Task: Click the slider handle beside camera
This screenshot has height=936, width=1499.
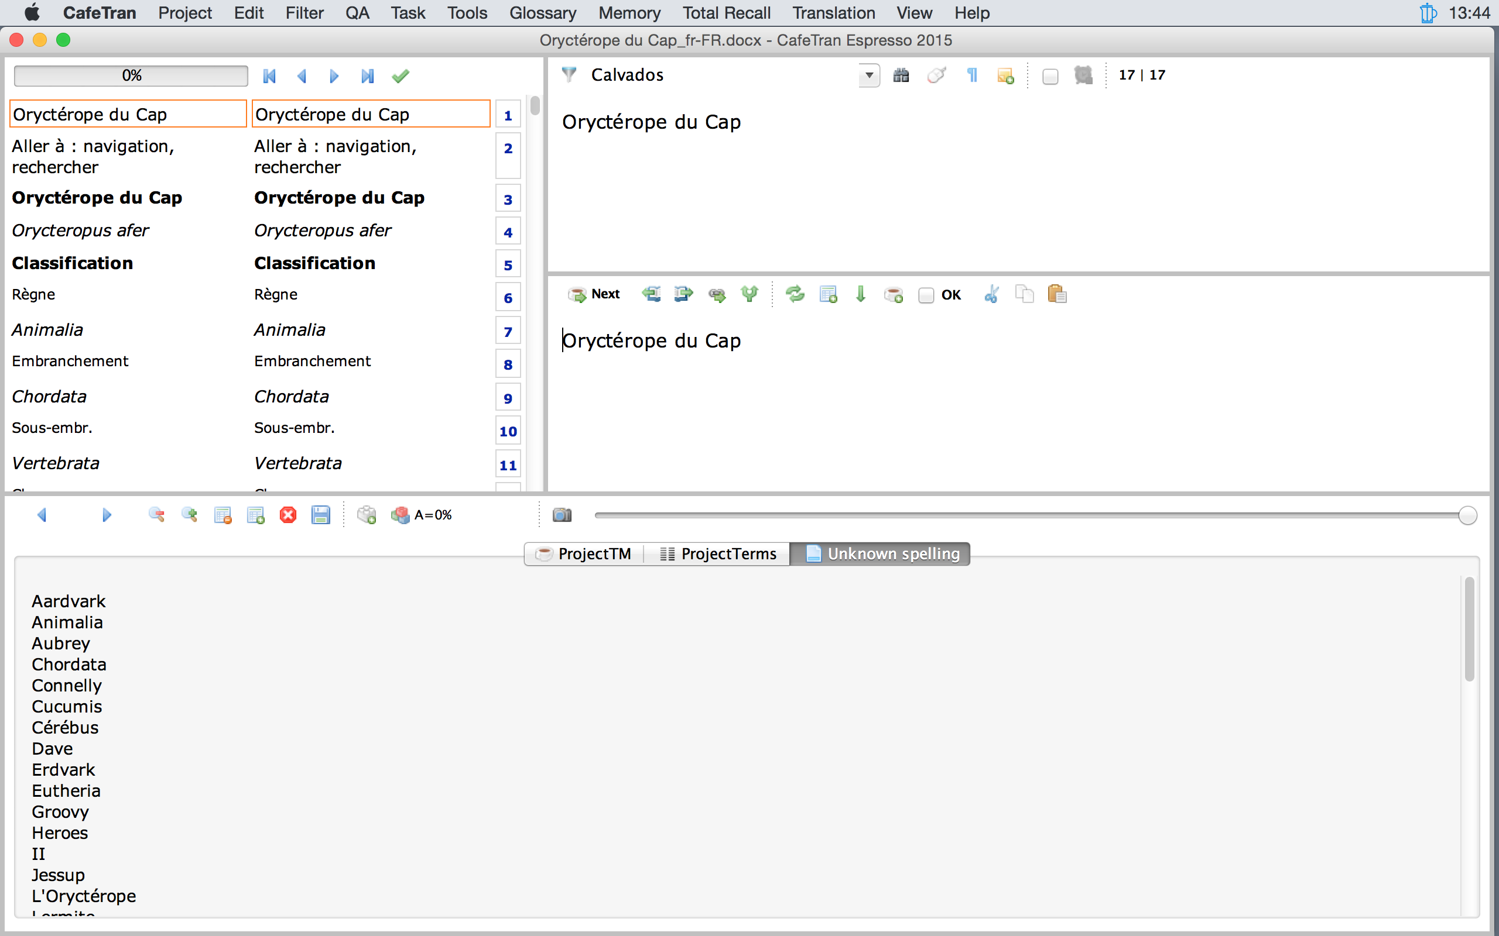Action: click(x=1467, y=515)
